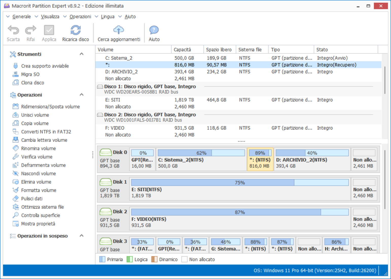Image resolution: width=391 pixels, height=279 pixels.
Task: Check for updates via cloud icon
Action: click(119, 30)
